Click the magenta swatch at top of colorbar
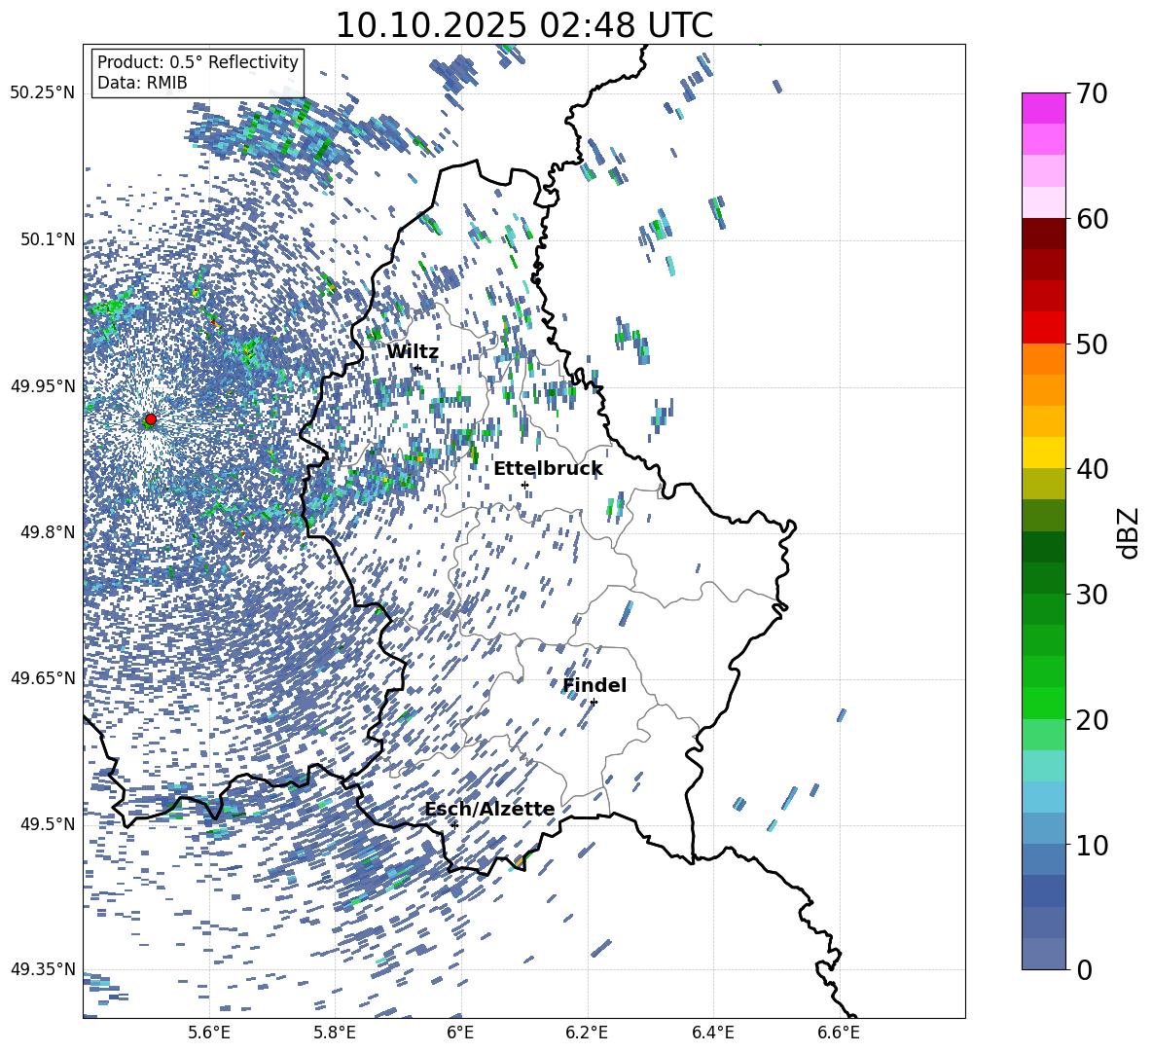The width and height of the screenshot is (1152, 1052). click(x=1044, y=108)
